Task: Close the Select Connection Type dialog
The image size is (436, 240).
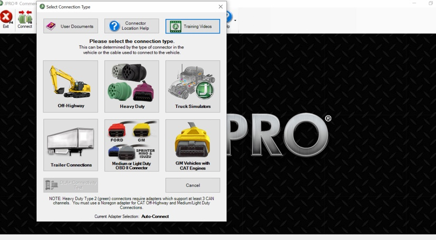Action: (221, 7)
